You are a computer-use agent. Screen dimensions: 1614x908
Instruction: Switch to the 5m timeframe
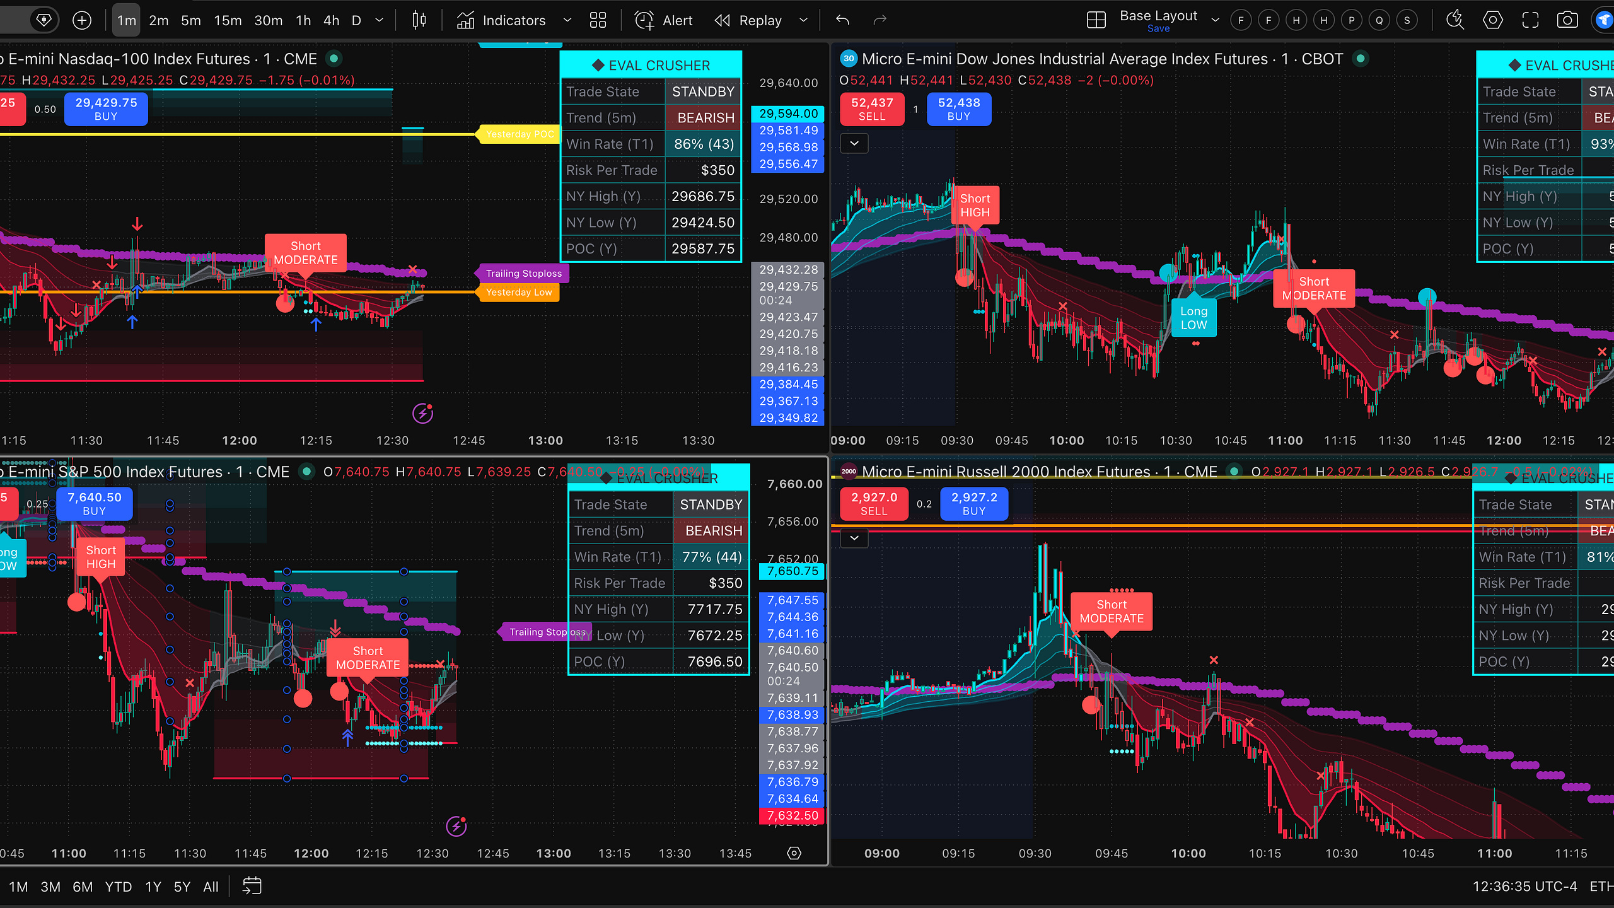(x=190, y=20)
